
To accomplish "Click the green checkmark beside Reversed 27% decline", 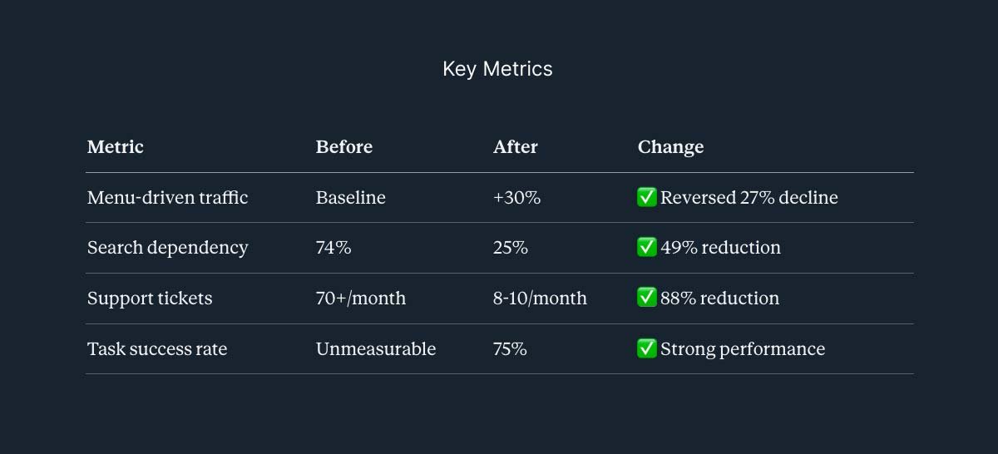I will [x=647, y=197].
